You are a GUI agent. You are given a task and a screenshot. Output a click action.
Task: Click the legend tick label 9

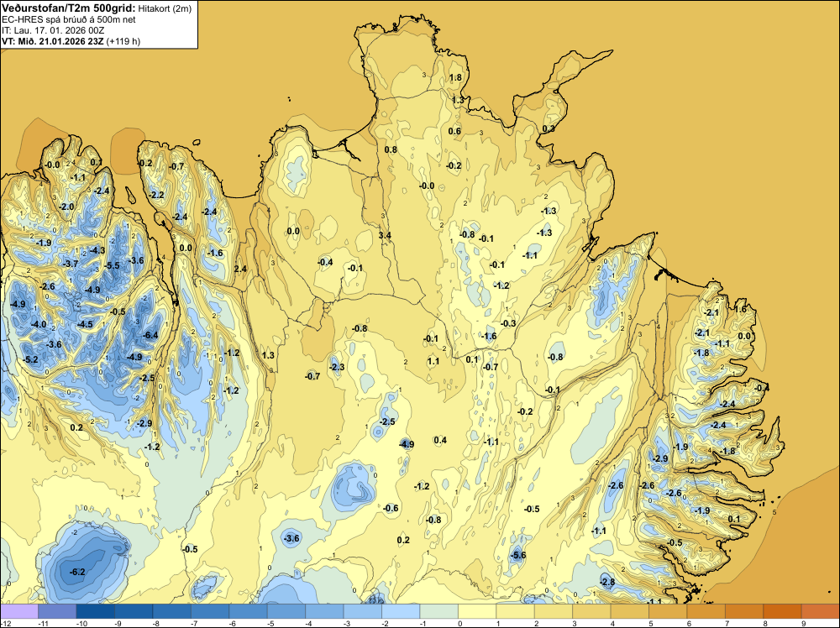(804, 624)
